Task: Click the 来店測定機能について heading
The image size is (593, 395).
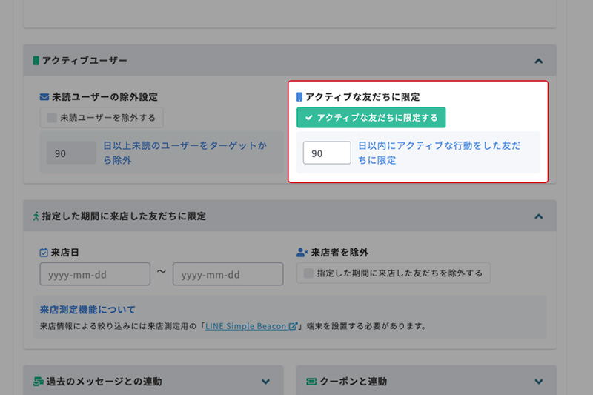Action: click(87, 310)
